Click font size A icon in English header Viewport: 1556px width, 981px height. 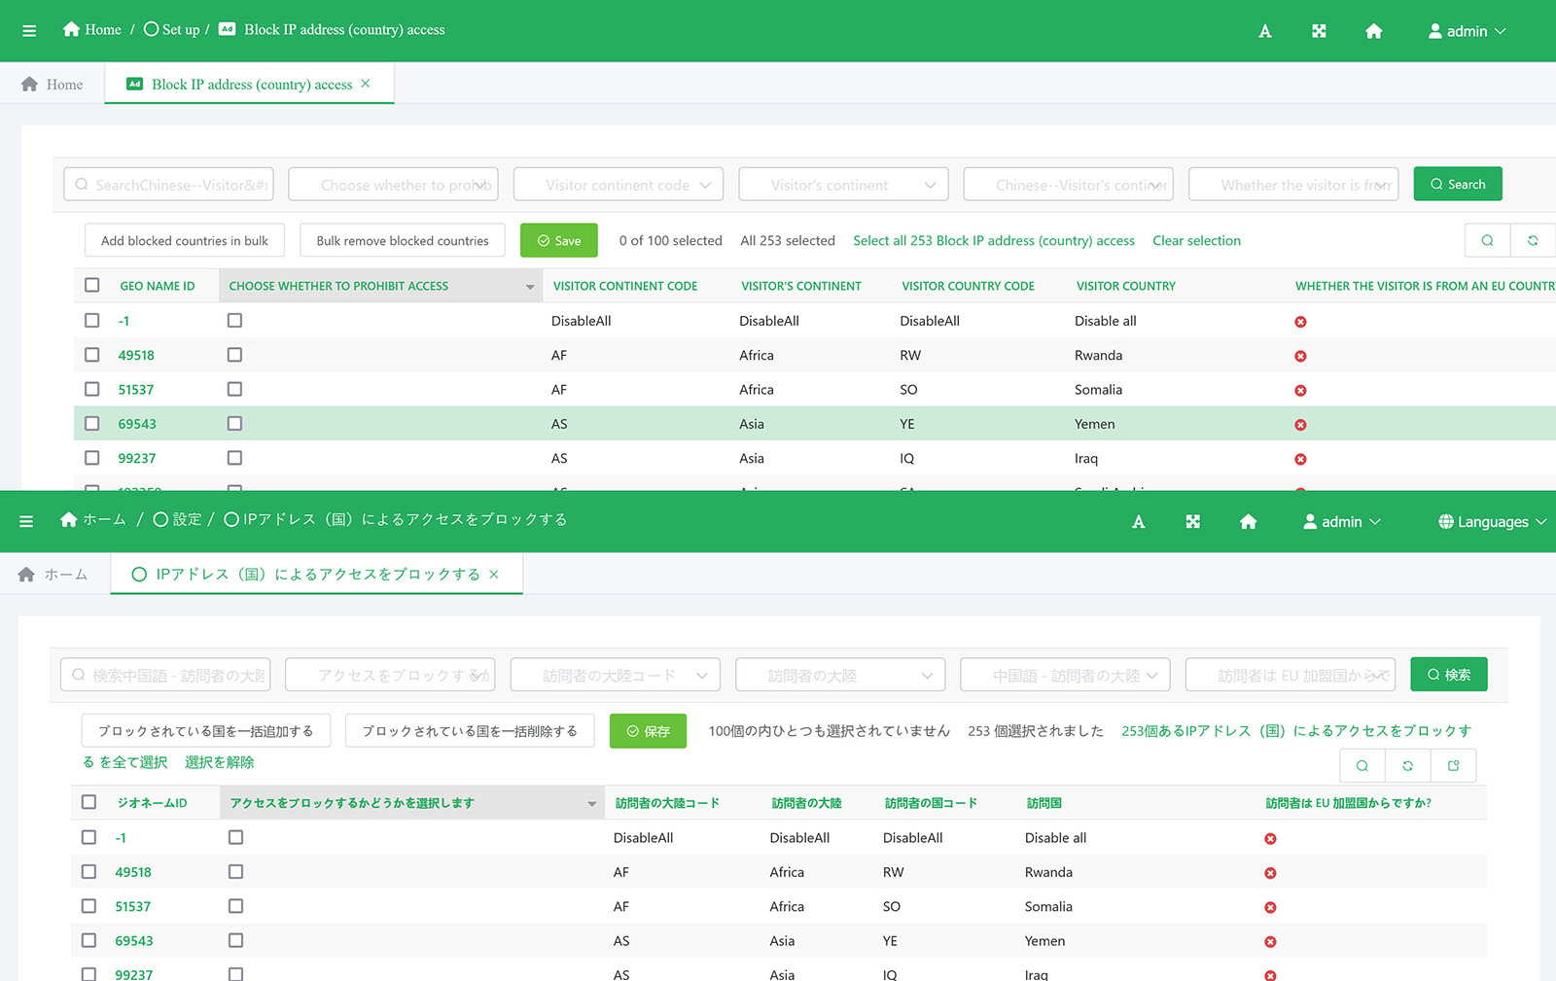point(1265,31)
